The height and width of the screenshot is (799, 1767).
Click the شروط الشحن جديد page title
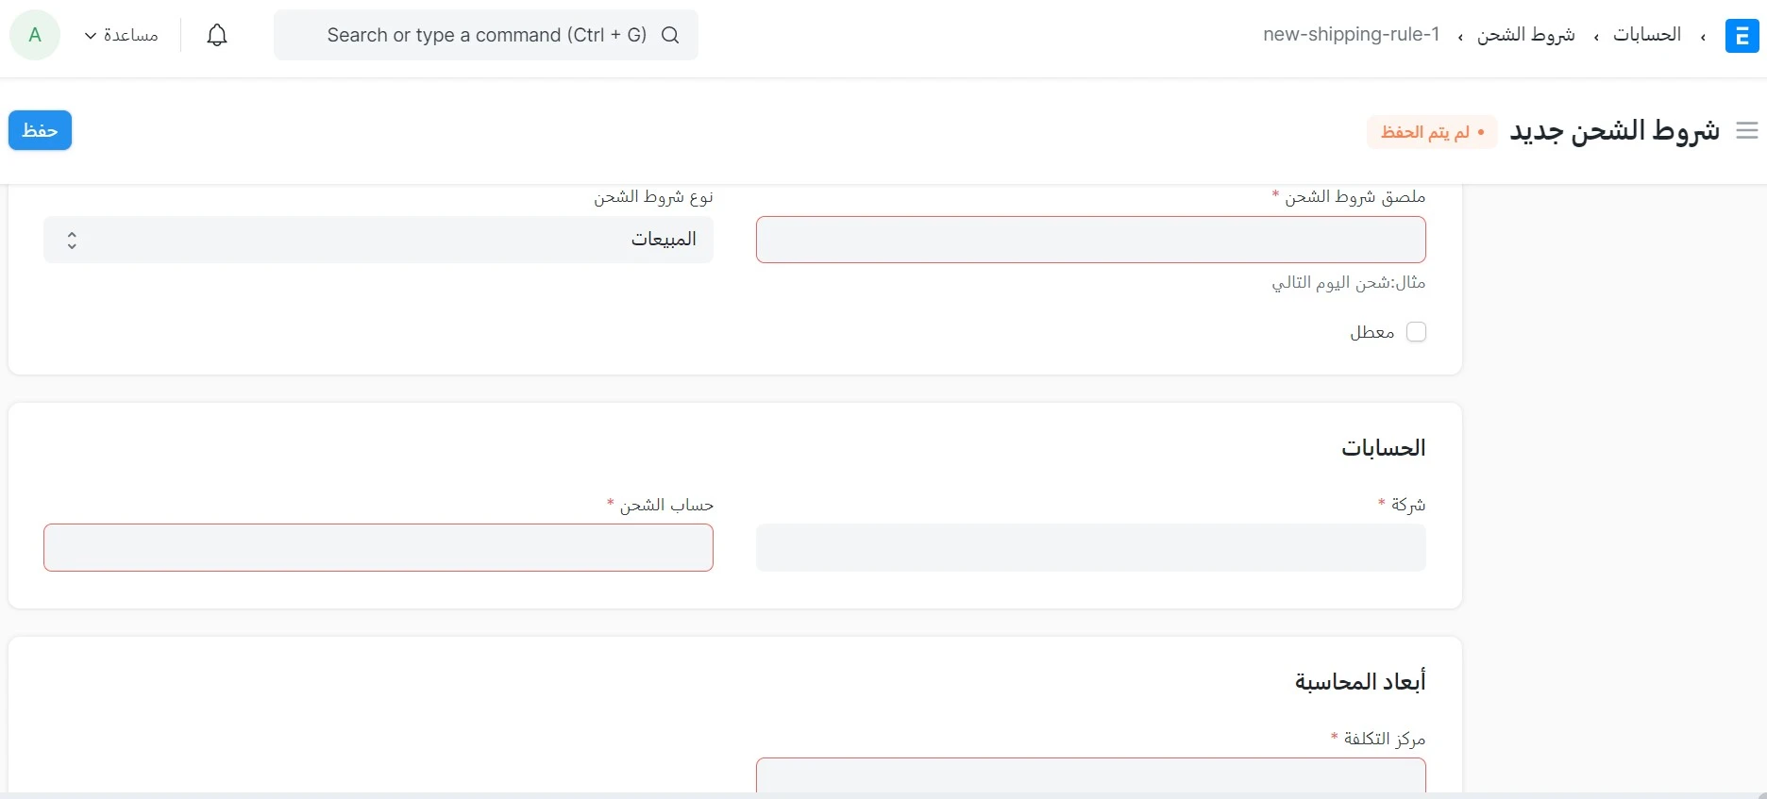[x=1615, y=131]
